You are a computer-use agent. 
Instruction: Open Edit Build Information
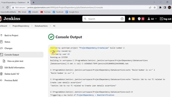[15, 68]
